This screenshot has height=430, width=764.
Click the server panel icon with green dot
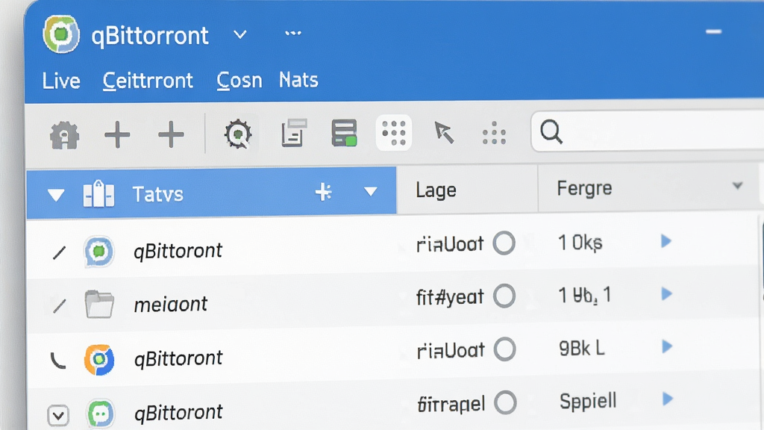(x=344, y=133)
